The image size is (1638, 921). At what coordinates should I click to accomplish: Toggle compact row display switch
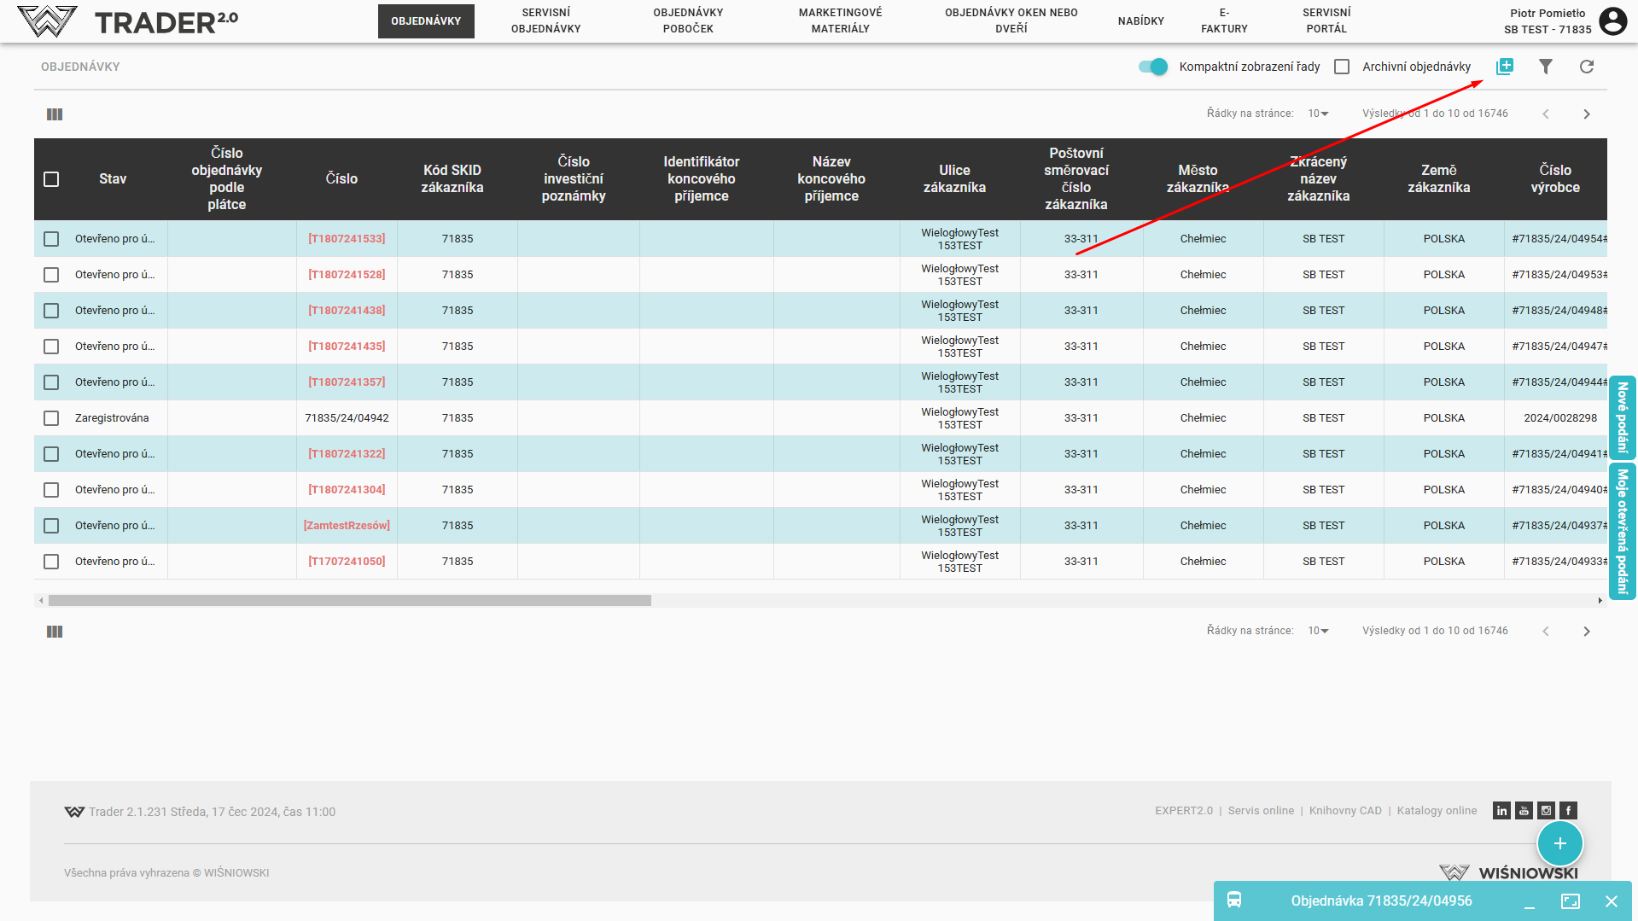point(1153,67)
